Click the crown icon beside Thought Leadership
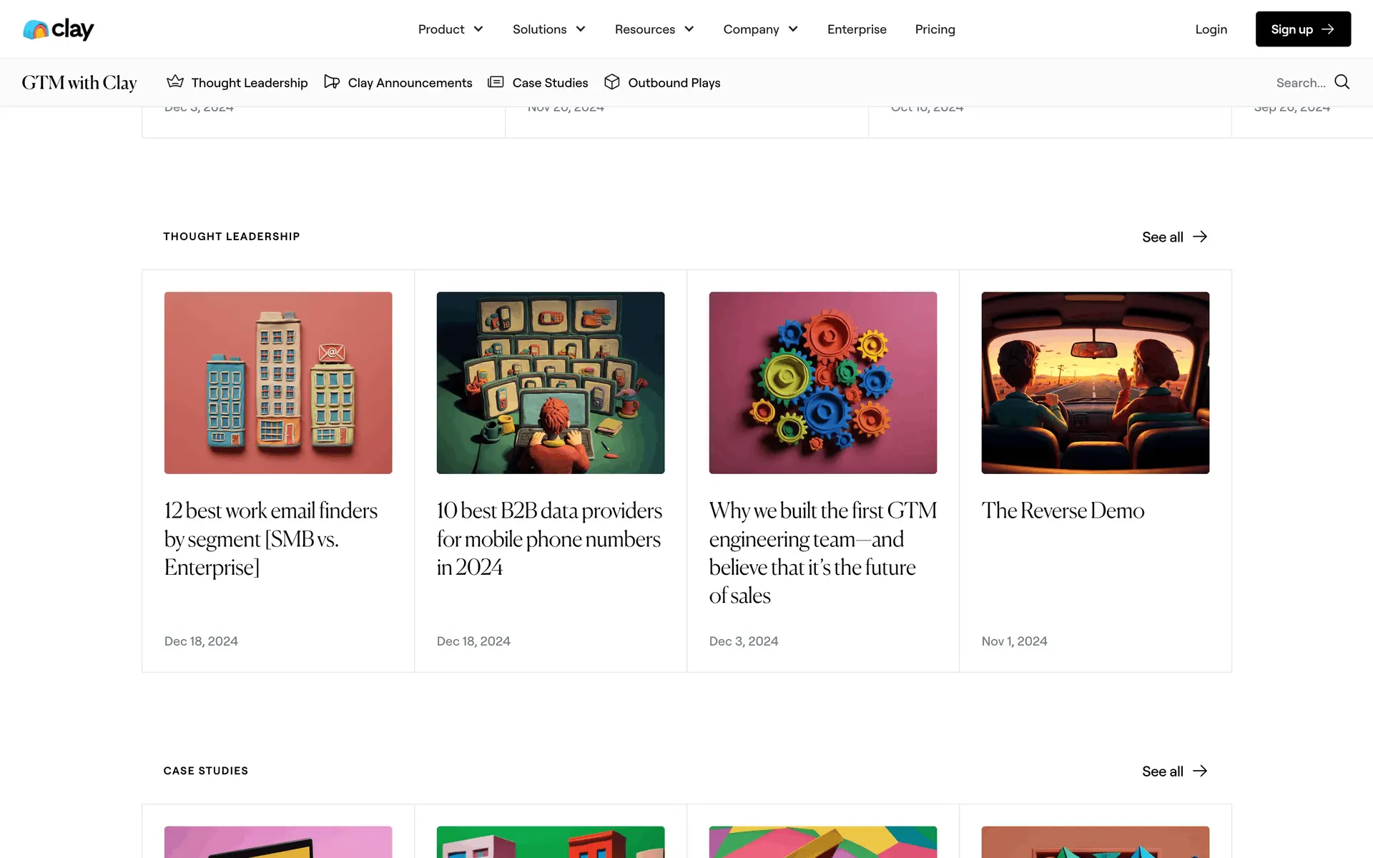This screenshot has width=1373, height=858. 175,82
